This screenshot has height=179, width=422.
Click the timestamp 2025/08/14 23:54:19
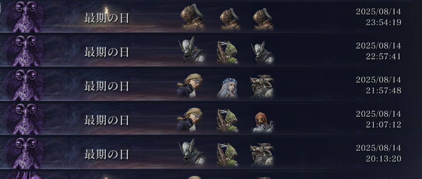click(x=378, y=17)
